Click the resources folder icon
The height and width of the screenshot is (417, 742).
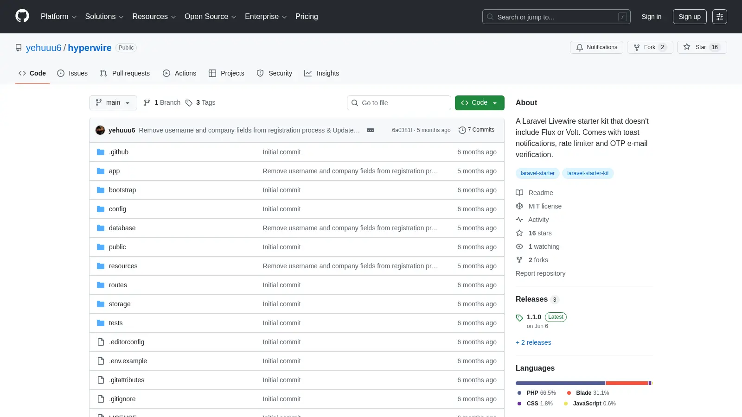(x=101, y=266)
